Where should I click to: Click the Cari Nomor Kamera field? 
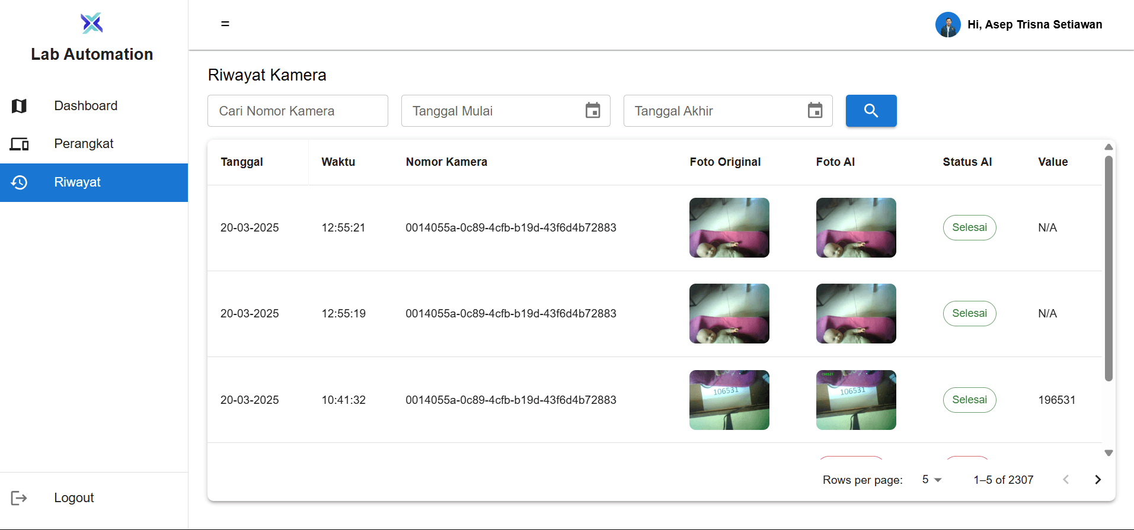[298, 111]
